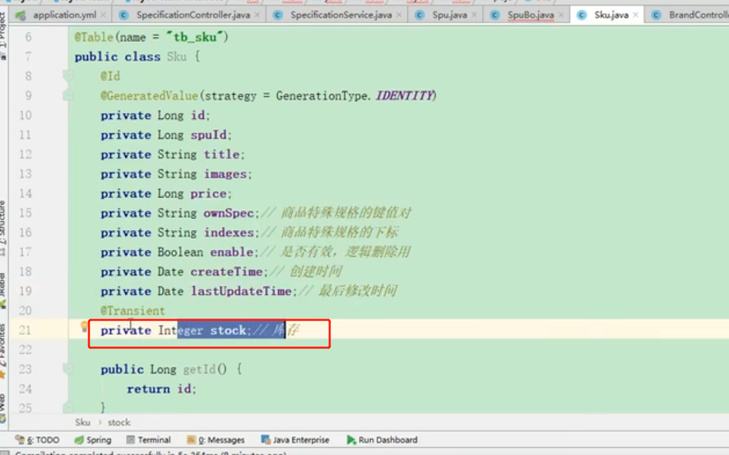Collapse the getId method fold at line 23

click(x=68, y=369)
